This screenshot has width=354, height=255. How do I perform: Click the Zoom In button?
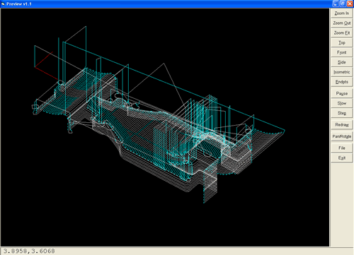(x=341, y=13)
